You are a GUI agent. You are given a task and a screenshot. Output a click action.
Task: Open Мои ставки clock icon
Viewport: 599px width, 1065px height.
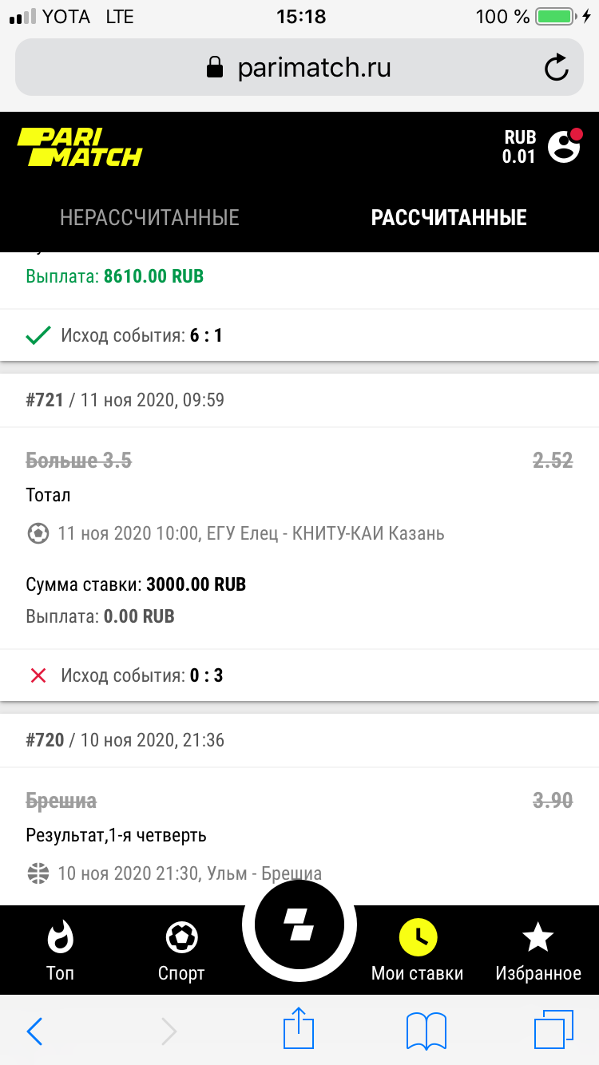(417, 950)
